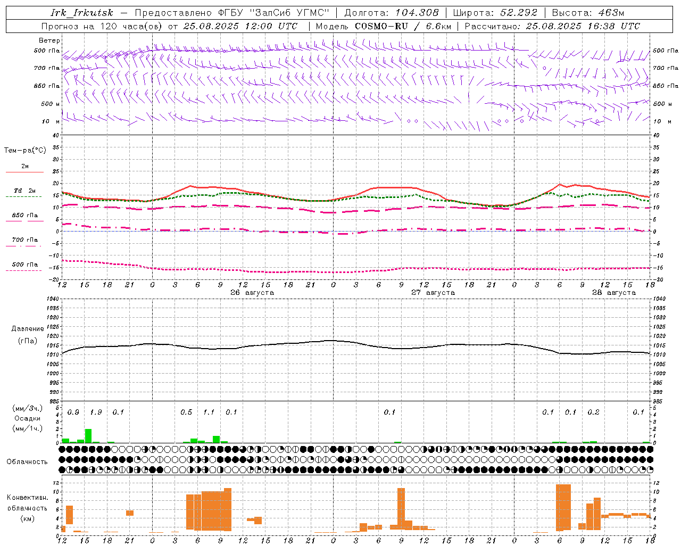681x545 pixels.
Task: Click the '1.1' three-hour precipitation value
Action: pos(209,412)
